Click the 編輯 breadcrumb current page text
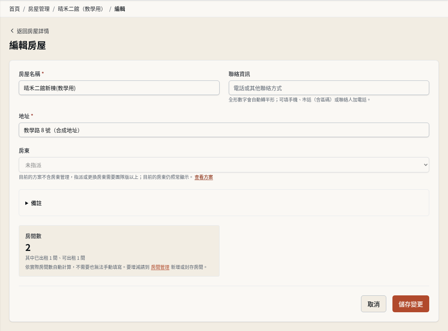The height and width of the screenshot is (331, 448). (x=120, y=9)
